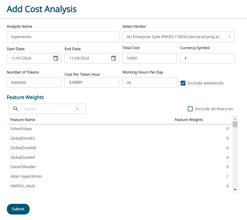Clear the feature search with X icon
The height and width of the screenshot is (220, 247).
[77, 109]
